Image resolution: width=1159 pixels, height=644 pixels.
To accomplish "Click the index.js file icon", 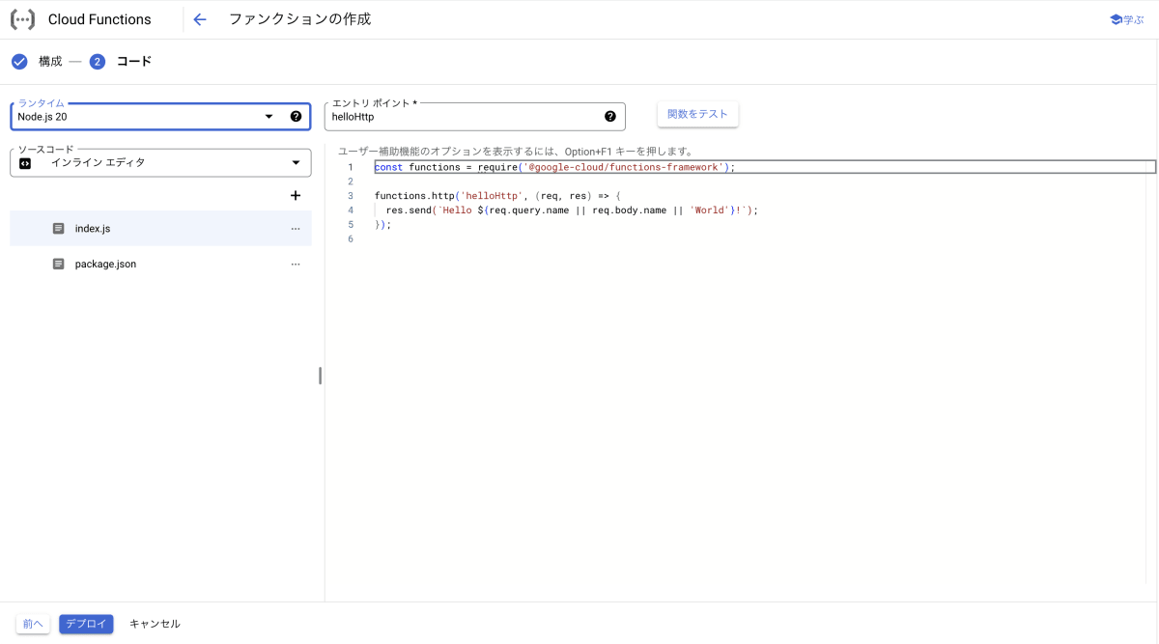I will click(x=58, y=229).
